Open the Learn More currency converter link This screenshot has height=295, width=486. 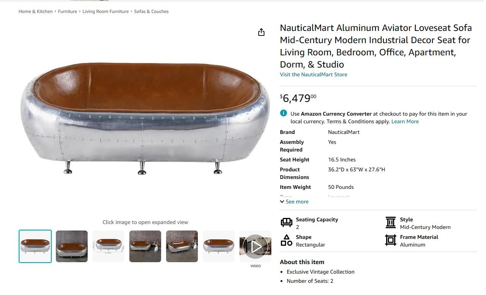pos(405,121)
